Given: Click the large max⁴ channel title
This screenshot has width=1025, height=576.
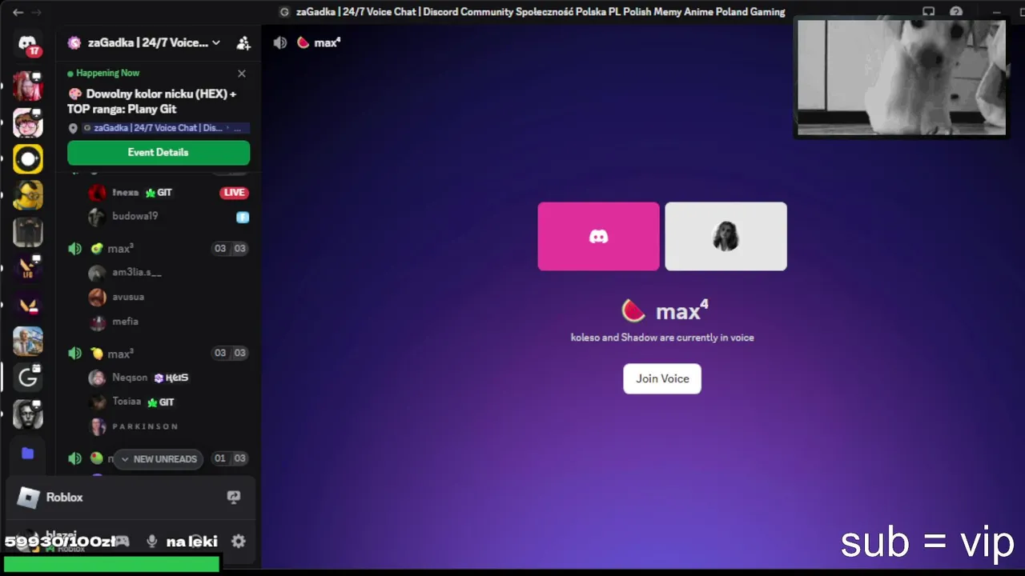Looking at the screenshot, I should [x=681, y=310].
